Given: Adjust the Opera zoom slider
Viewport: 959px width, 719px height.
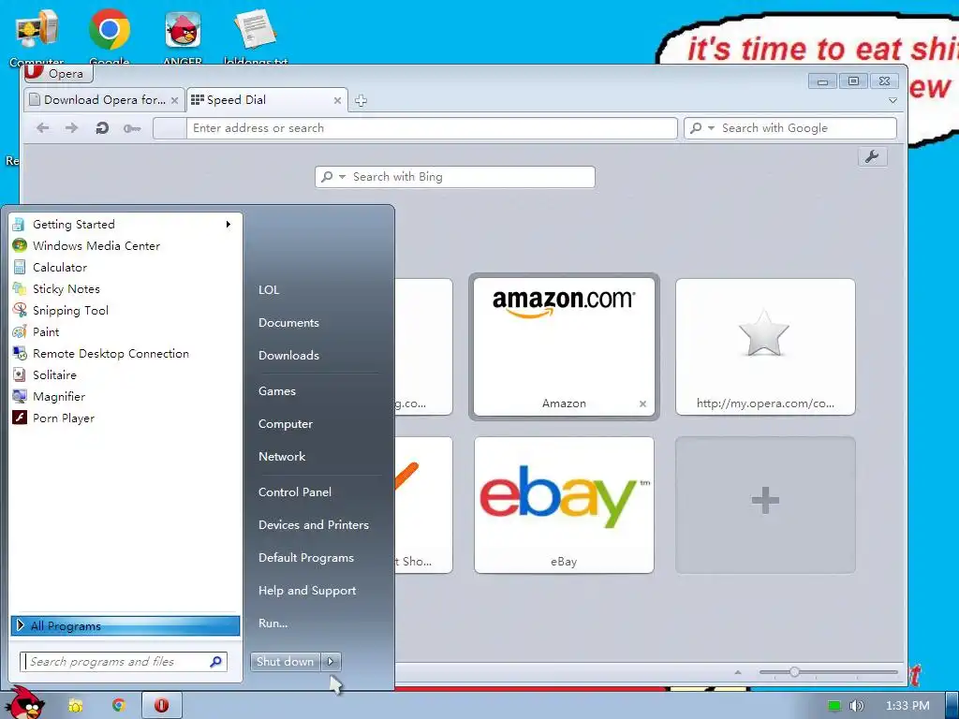Looking at the screenshot, I should click(x=794, y=672).
